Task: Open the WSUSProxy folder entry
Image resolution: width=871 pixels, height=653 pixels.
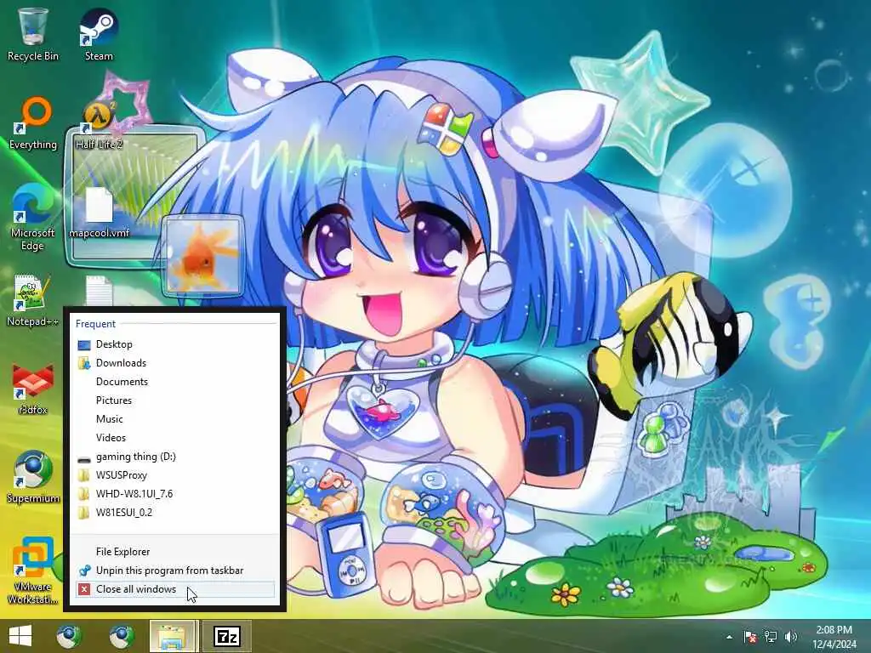Action: tap(175, 475)
